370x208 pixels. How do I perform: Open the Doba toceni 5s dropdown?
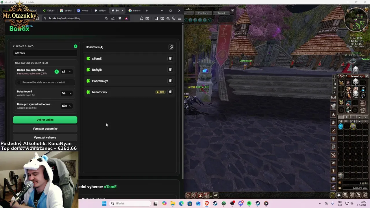click(66, 93)
